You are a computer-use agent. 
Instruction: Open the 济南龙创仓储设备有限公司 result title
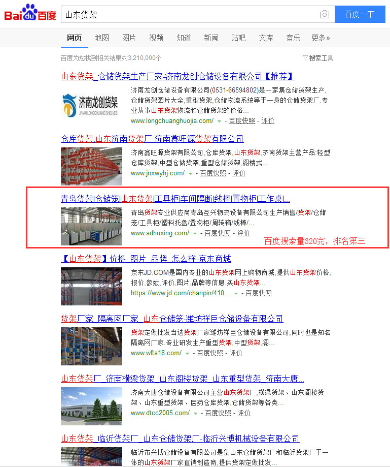tap(178, 77)
